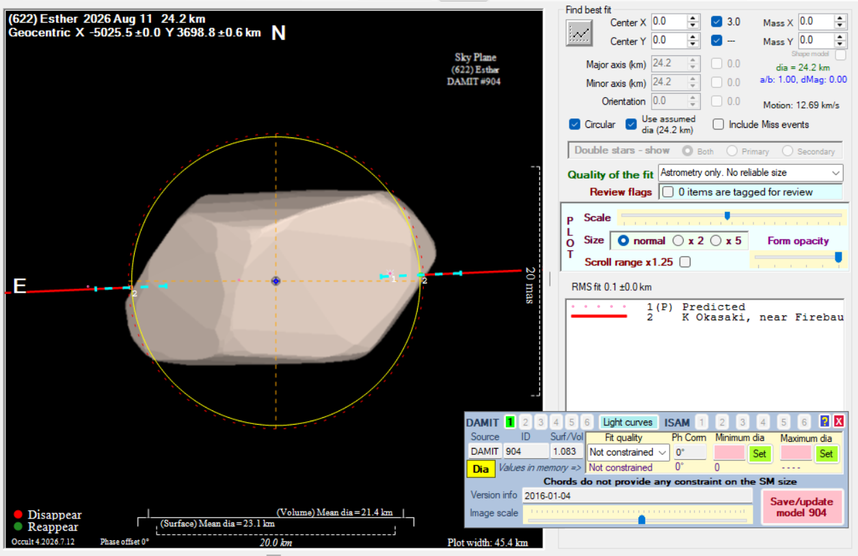Close the DAMIT shape model panel
Viewport: 858px width, 556px height.
pyautogui.click(x=839, y=422)
